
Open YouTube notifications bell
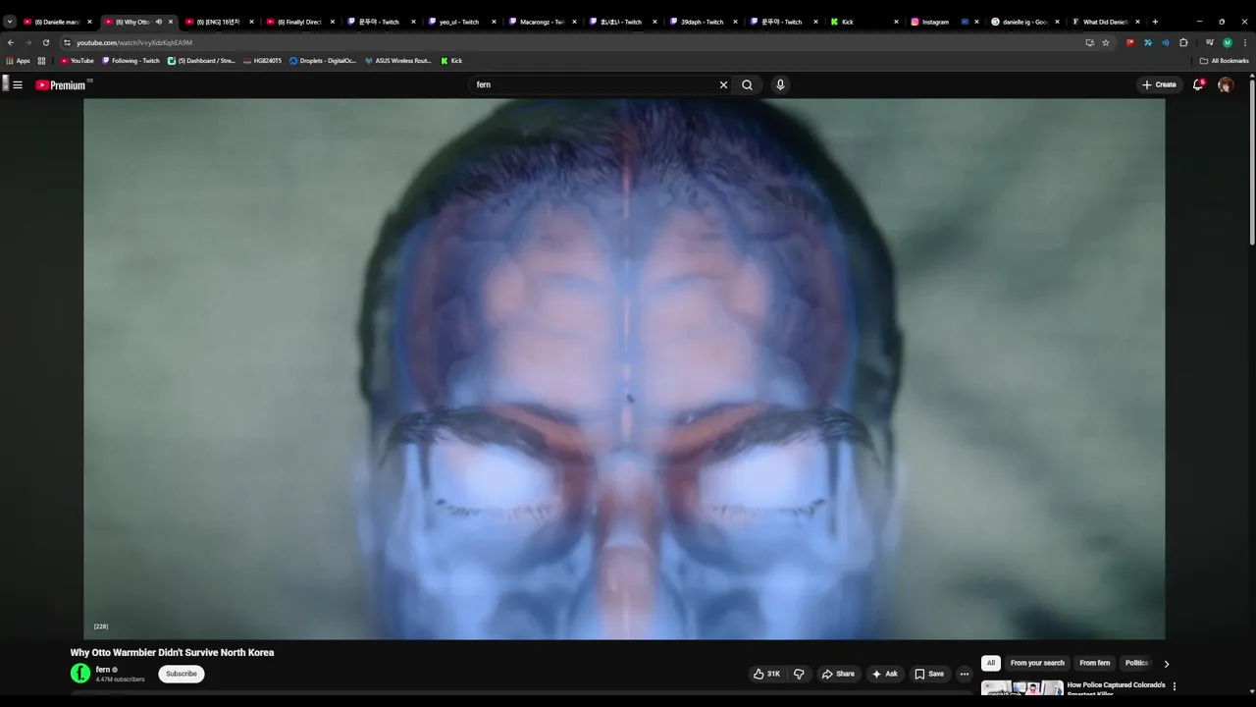pyautogui.click(x=1198, y=84)
